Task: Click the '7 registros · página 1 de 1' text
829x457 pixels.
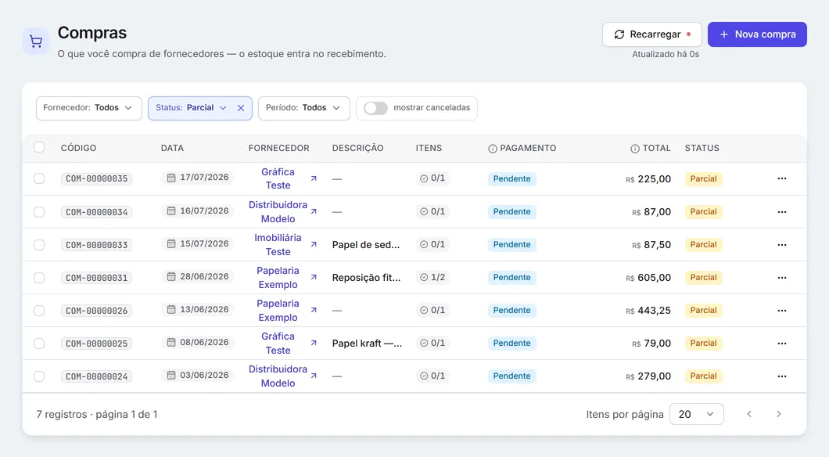Action: click(x=97, y=414)
